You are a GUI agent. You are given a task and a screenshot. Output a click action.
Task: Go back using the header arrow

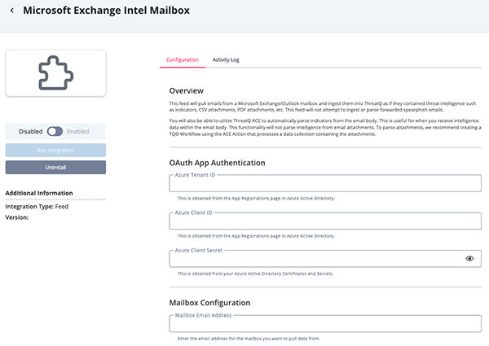tap(12, 11)
